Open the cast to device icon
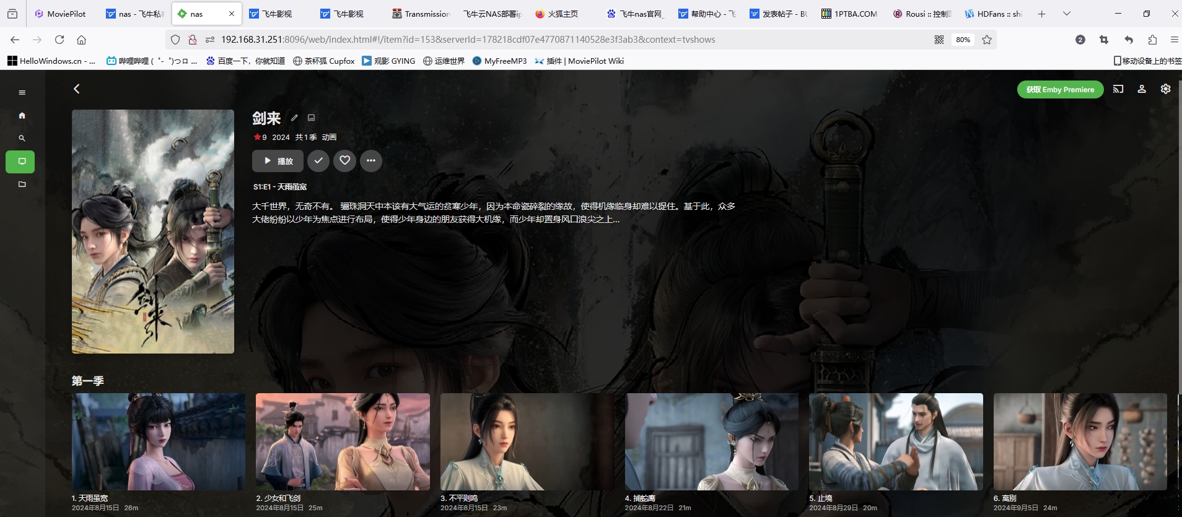The width and height of the screenshot is (1182, 517). point(1118,89)
